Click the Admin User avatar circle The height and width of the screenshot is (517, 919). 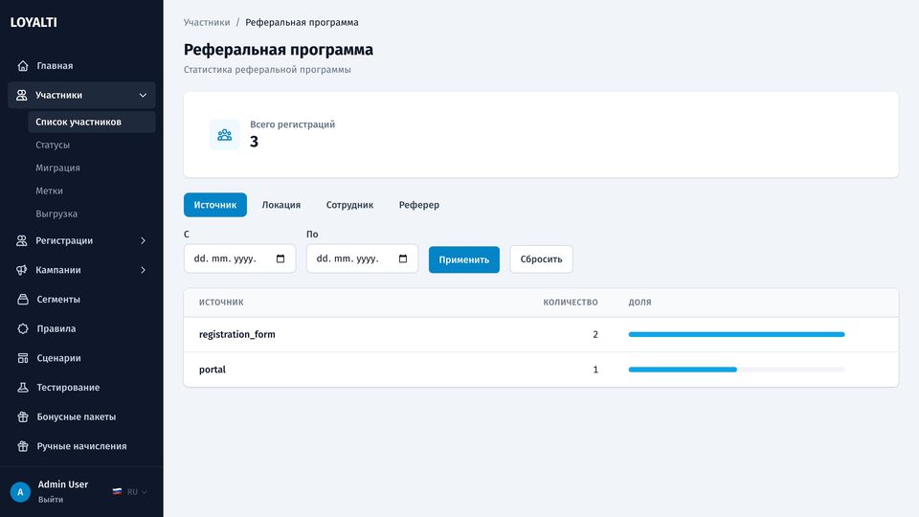20,492
